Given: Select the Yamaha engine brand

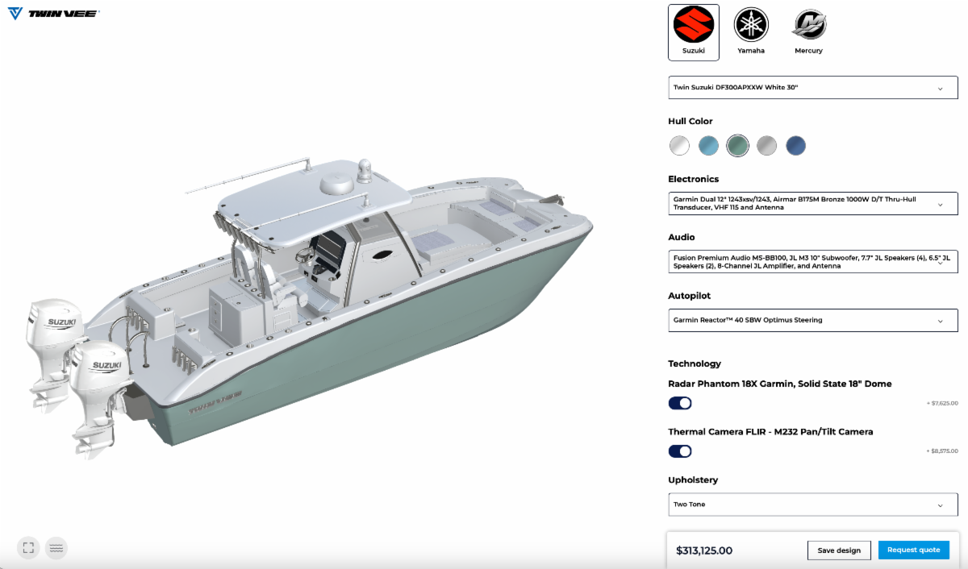Looking at the screenshot, I should point(751,32).
